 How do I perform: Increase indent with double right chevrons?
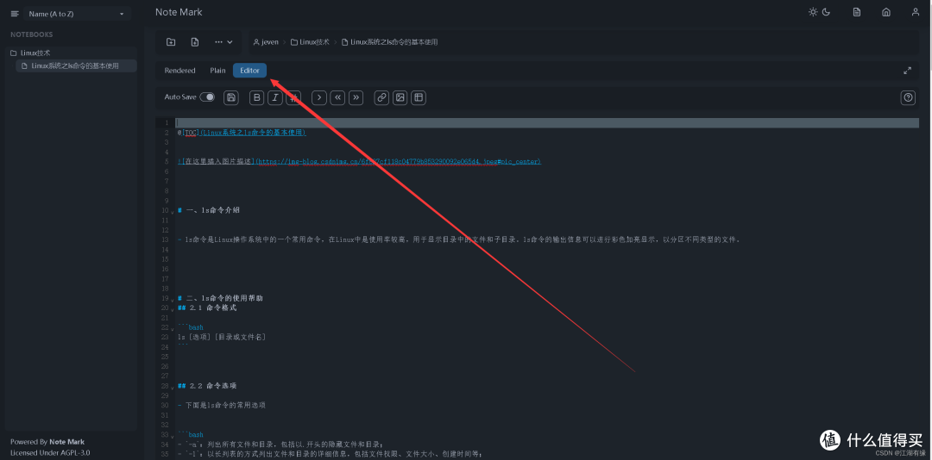click(356, 97)
